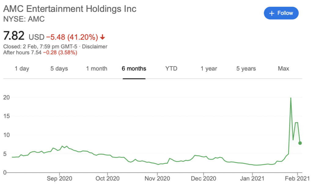Open the 1 month chart tab
313x187 pixels.
click(97, 69)
